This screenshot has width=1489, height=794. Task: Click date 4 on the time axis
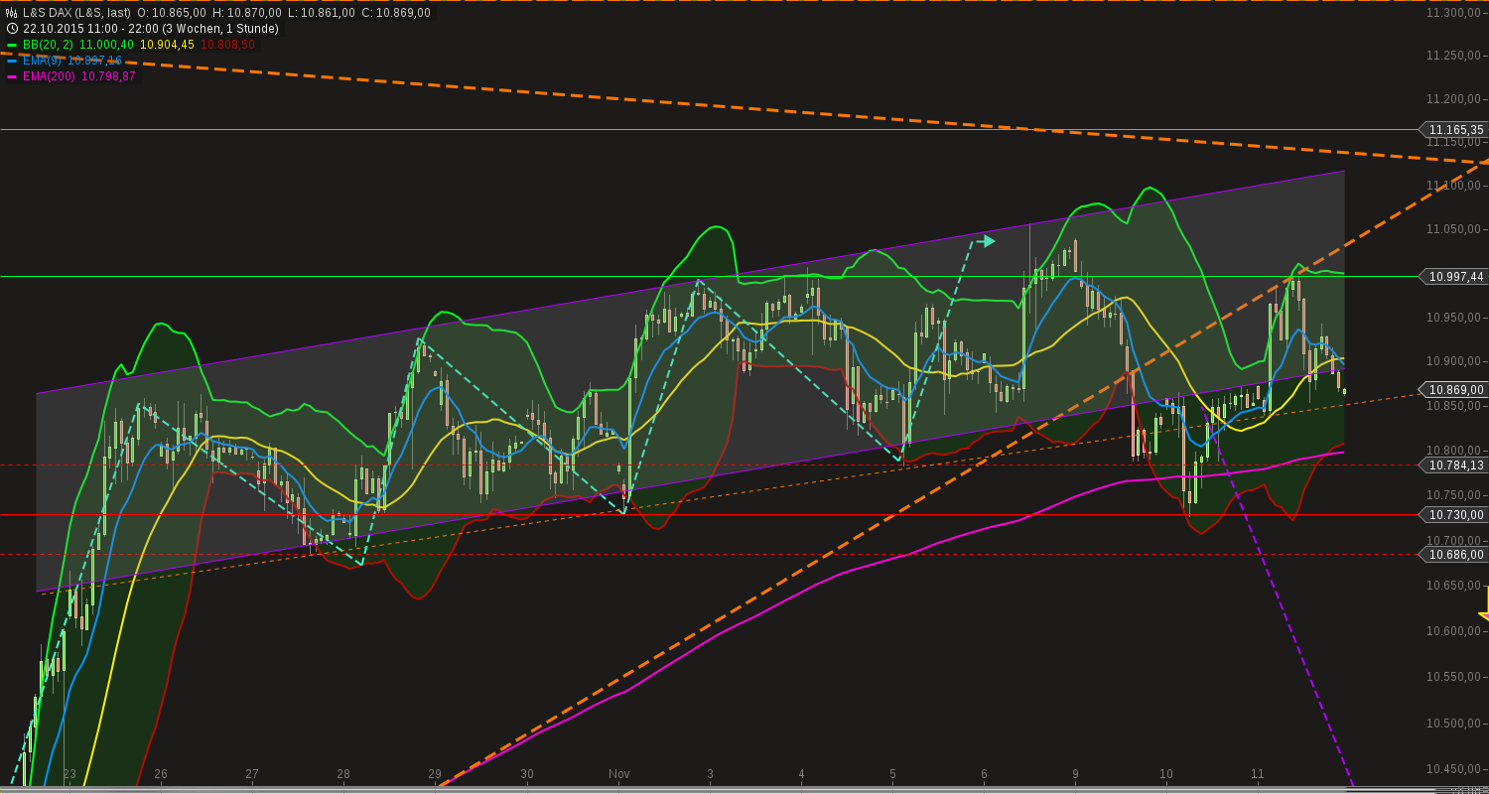pyautogui.click(x=801, y=774)
